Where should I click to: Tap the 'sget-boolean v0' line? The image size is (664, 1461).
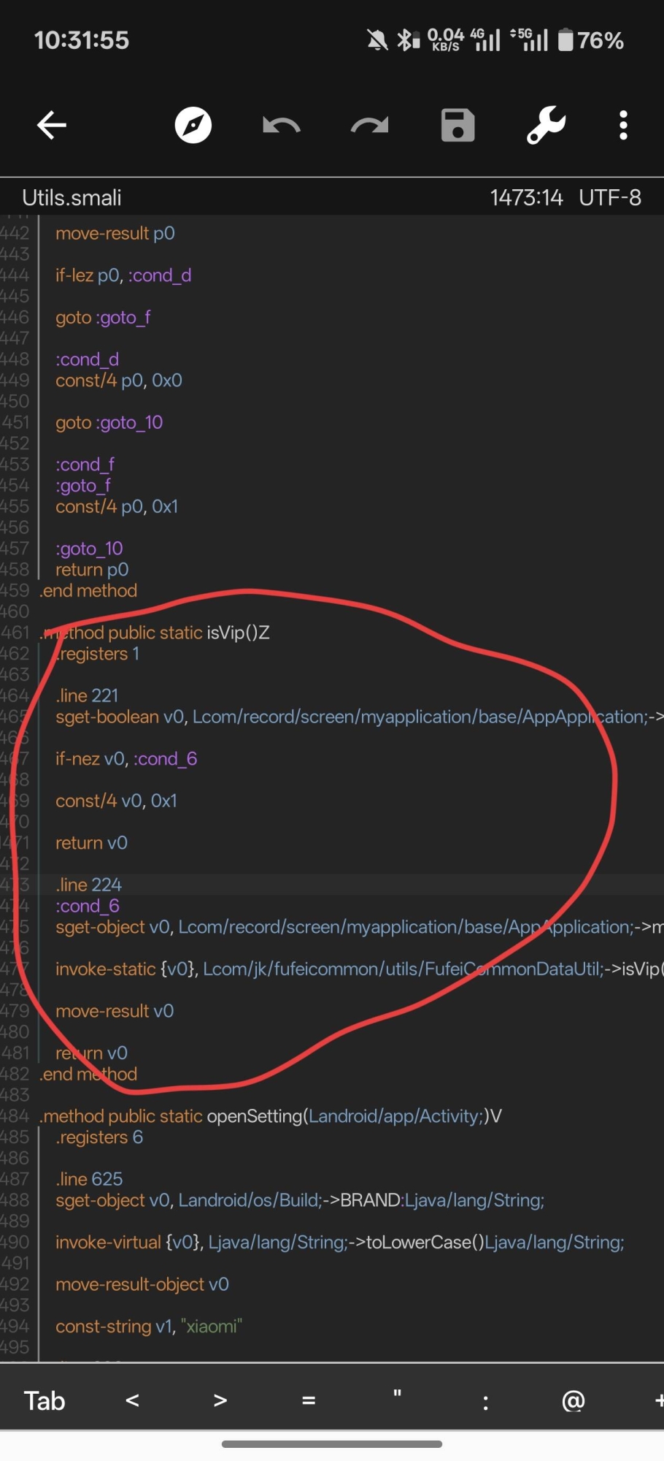pyautogui.click(x=360, y=717)
